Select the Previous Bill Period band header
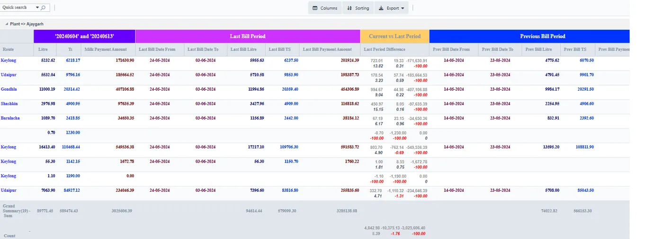The image size is (663, 239). [529, 36]
